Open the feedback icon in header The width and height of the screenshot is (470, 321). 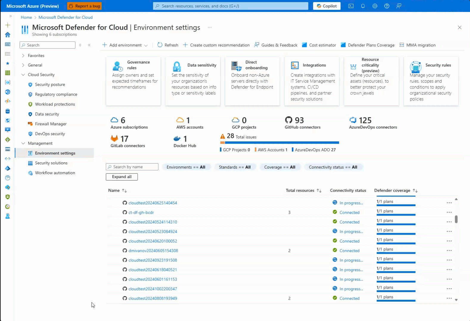[399, 6]
